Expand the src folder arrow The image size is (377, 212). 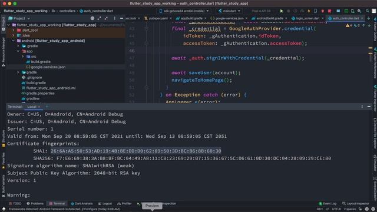pyautogui.click(x=23, y=57)
